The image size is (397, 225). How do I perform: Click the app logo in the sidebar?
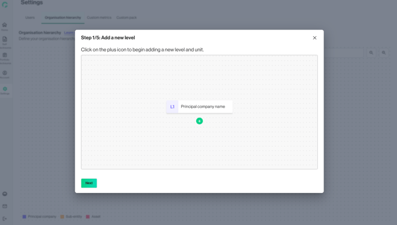pos(5,5)
